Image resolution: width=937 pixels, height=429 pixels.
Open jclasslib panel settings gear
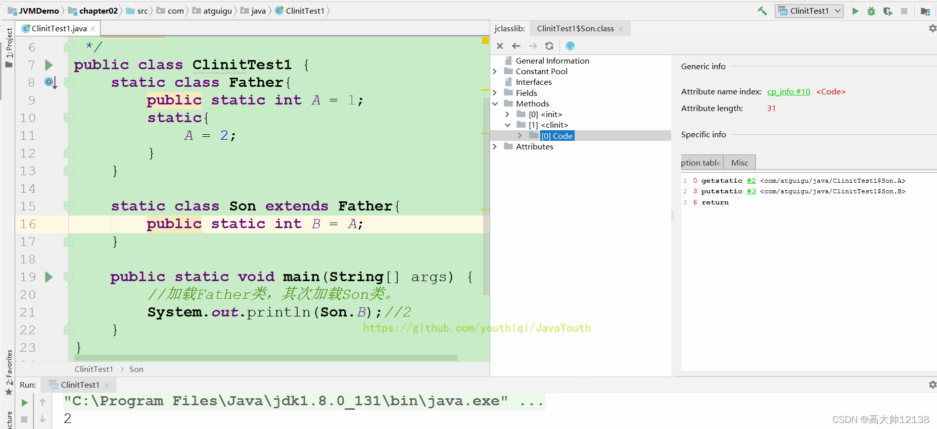pyautogui.click(x=932, y=29)
